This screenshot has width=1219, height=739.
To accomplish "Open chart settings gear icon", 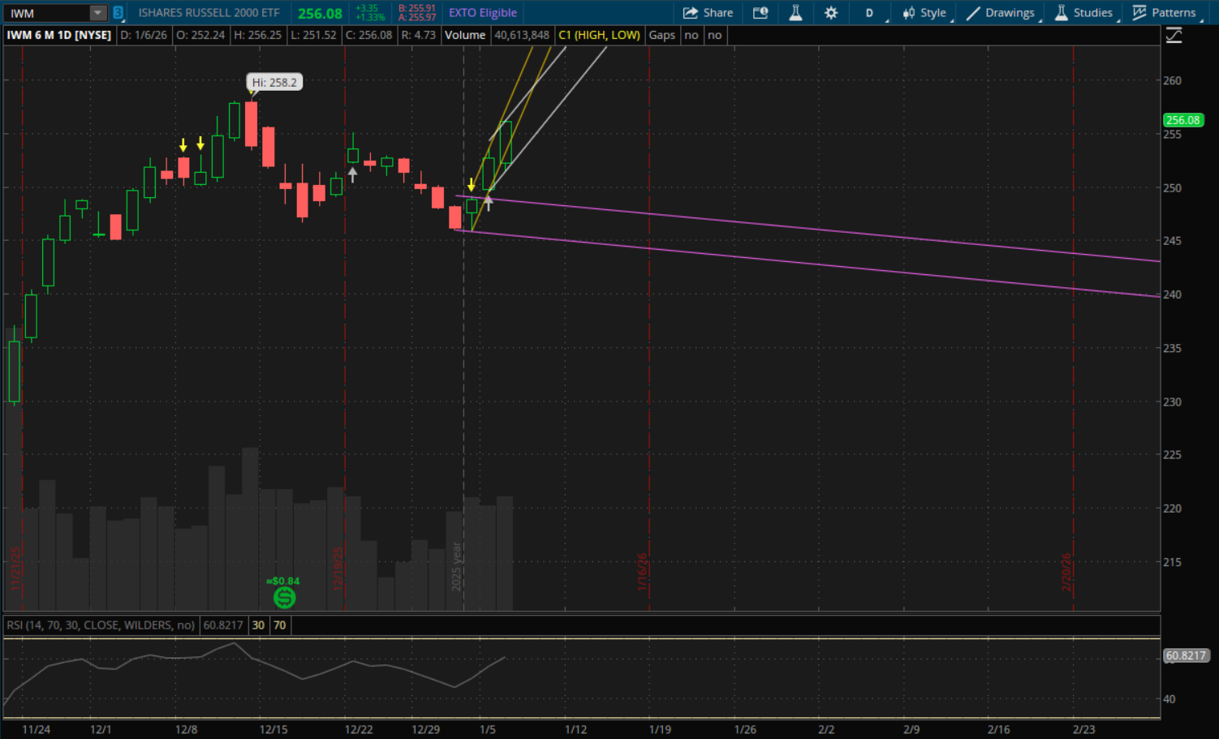I will point(831,13).
